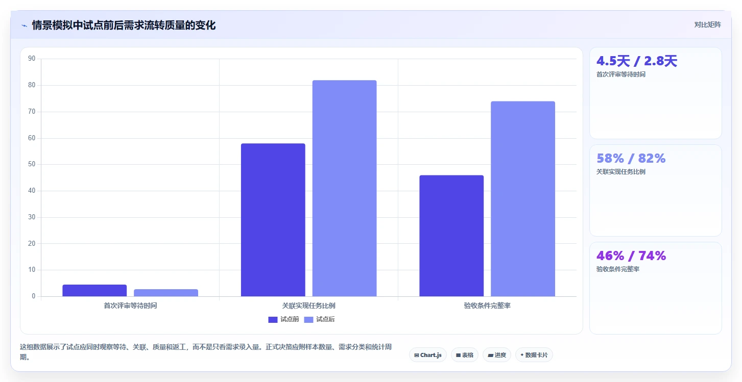This screenshot has width=742, height=382.
Task: Click 试点后 bar for 首次评审等待时间
Action: (166, 293)
